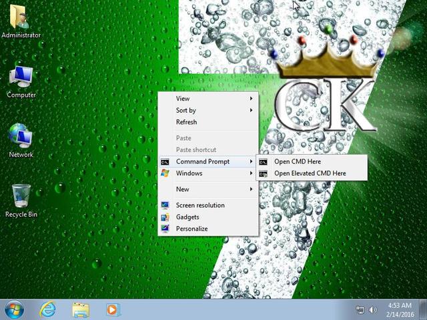
Task: Expand the Windows submenu arrow
Action: 252,173
